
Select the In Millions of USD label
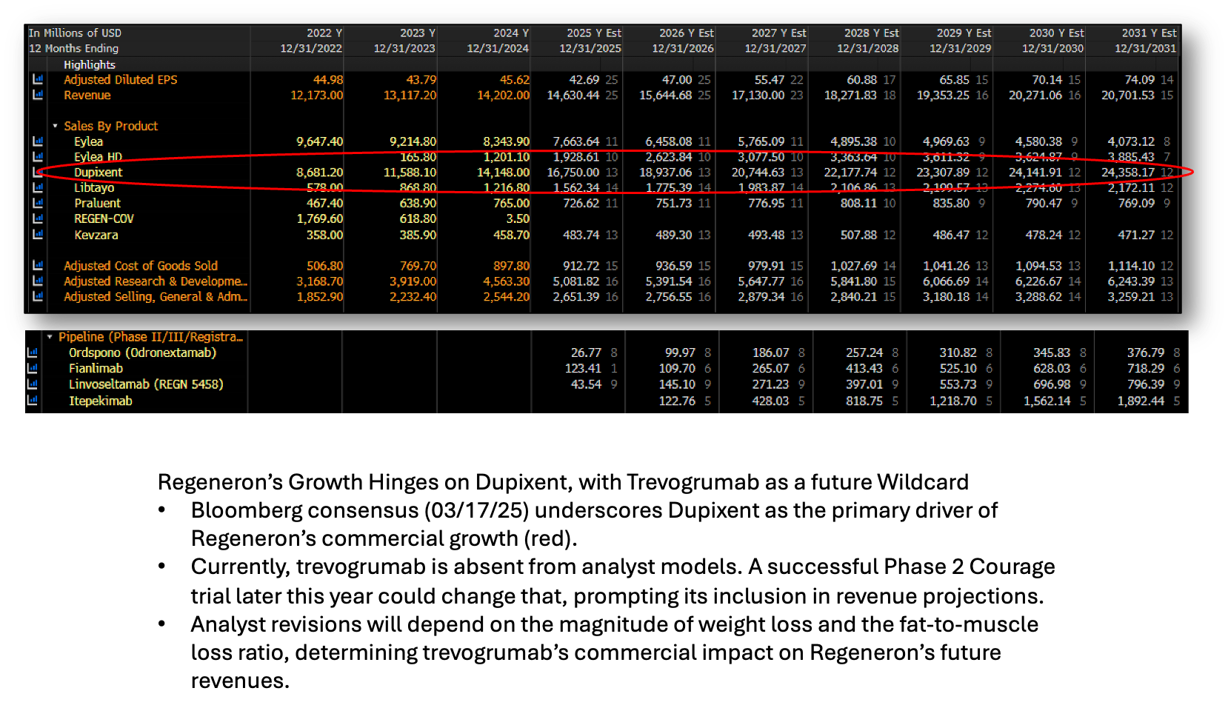click(75, 33)
